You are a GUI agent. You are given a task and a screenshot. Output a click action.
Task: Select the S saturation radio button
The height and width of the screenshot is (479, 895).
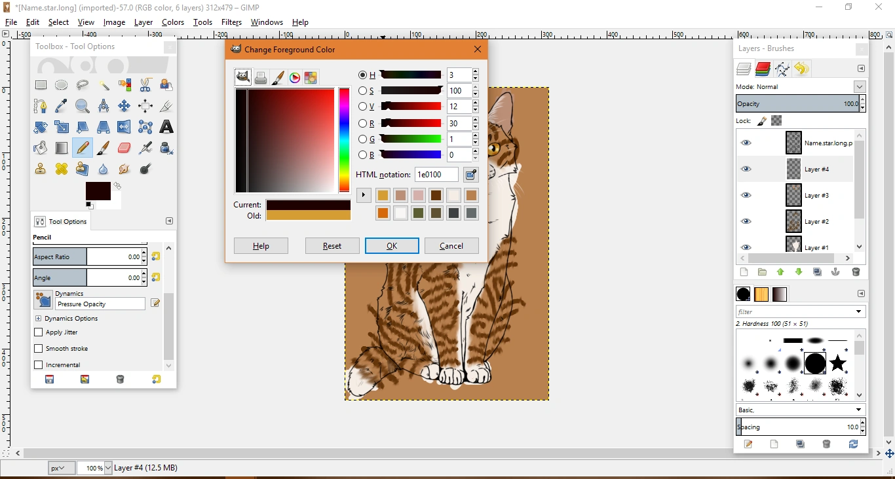tap(362, 91)
